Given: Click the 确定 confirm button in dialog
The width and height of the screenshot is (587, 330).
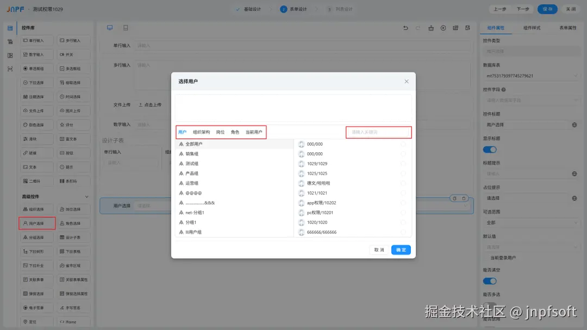Looking at the screenshot, I should (x=401, y=250).
